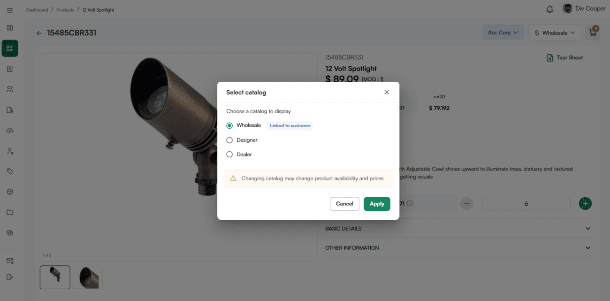Click the Apply button

pyautogui.click(x=377, y=204)
